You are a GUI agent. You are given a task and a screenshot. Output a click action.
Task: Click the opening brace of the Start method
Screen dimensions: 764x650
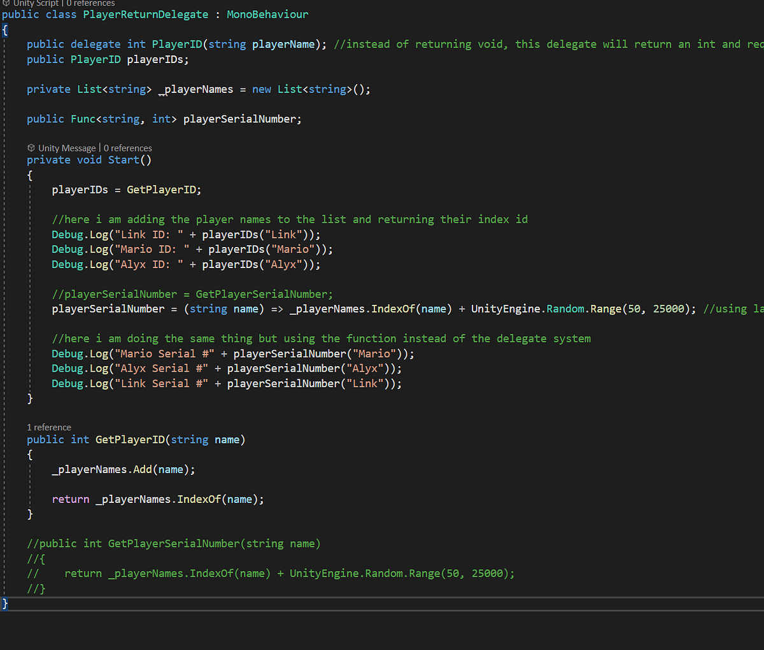tap(29, 174)
